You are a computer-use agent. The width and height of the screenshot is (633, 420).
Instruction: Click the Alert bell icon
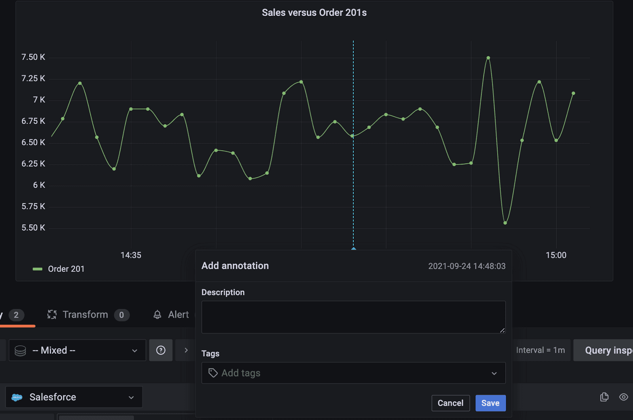tap(157, 314)
